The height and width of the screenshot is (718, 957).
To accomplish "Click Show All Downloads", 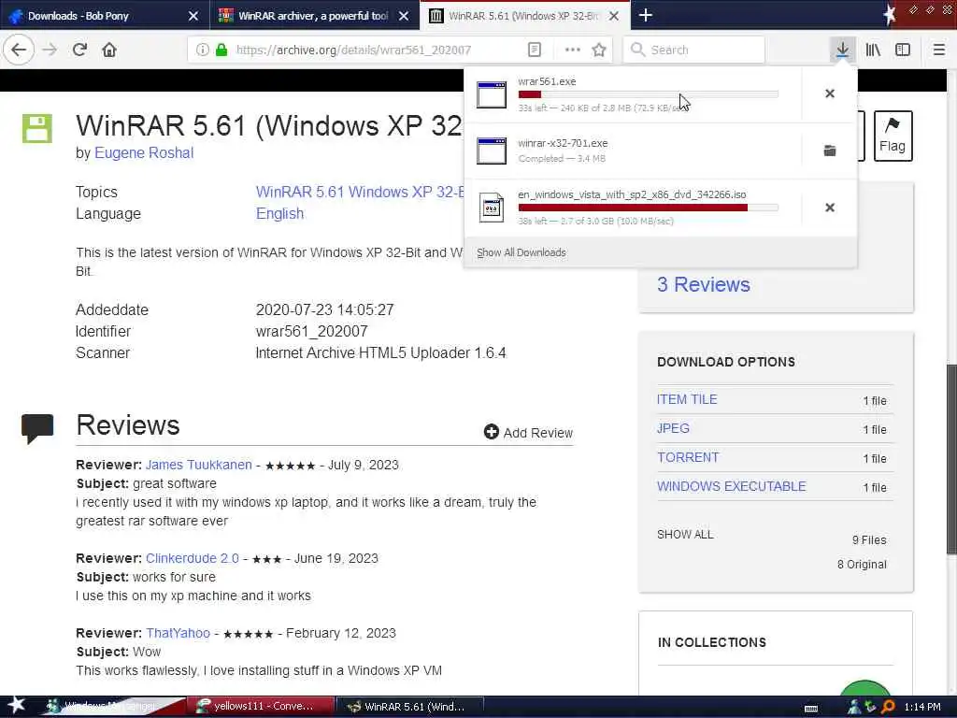I will tap(521, 252).
